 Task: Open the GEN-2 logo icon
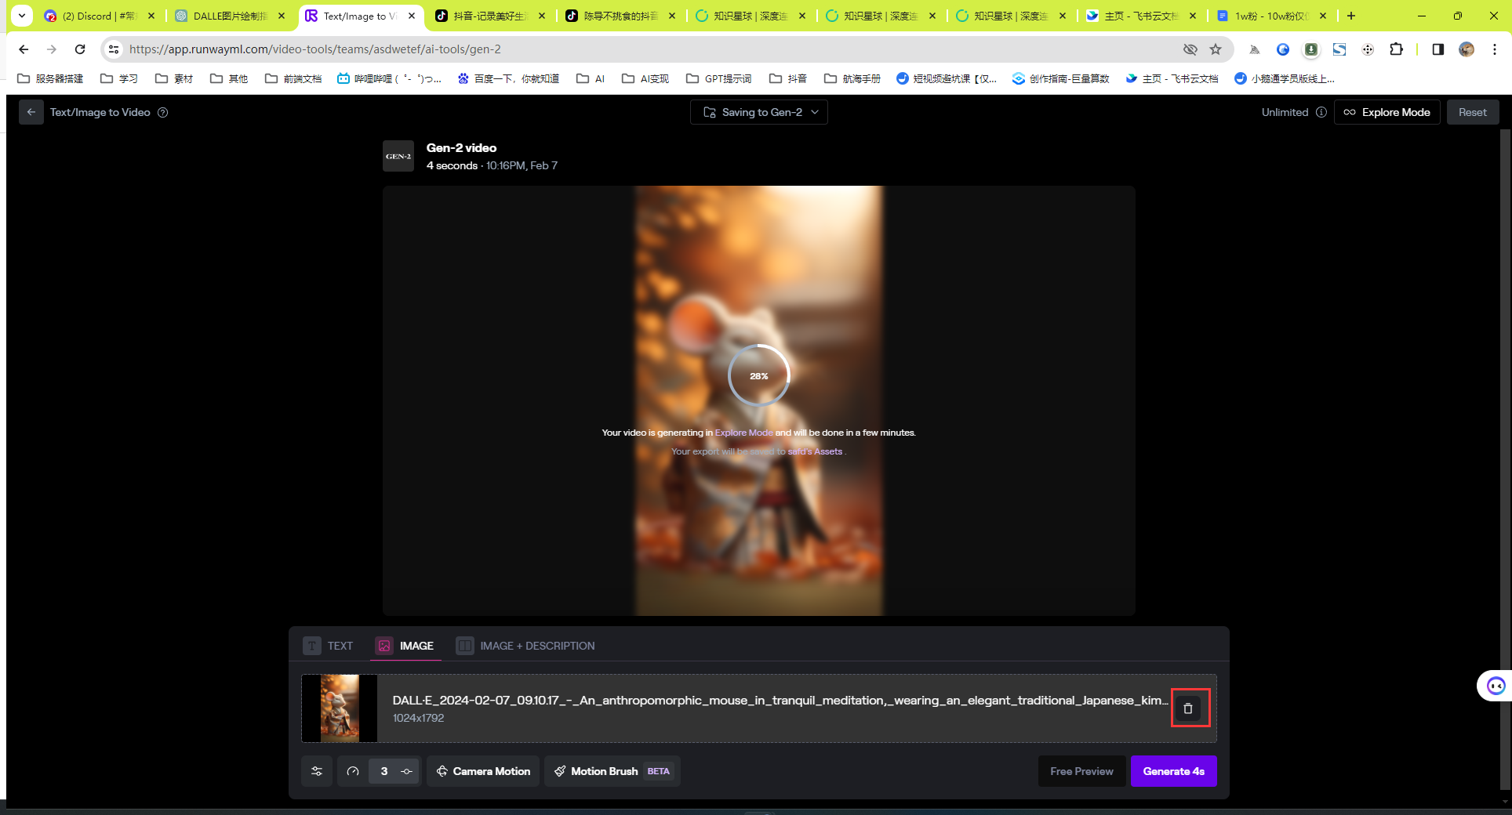(x=398, y=156)
